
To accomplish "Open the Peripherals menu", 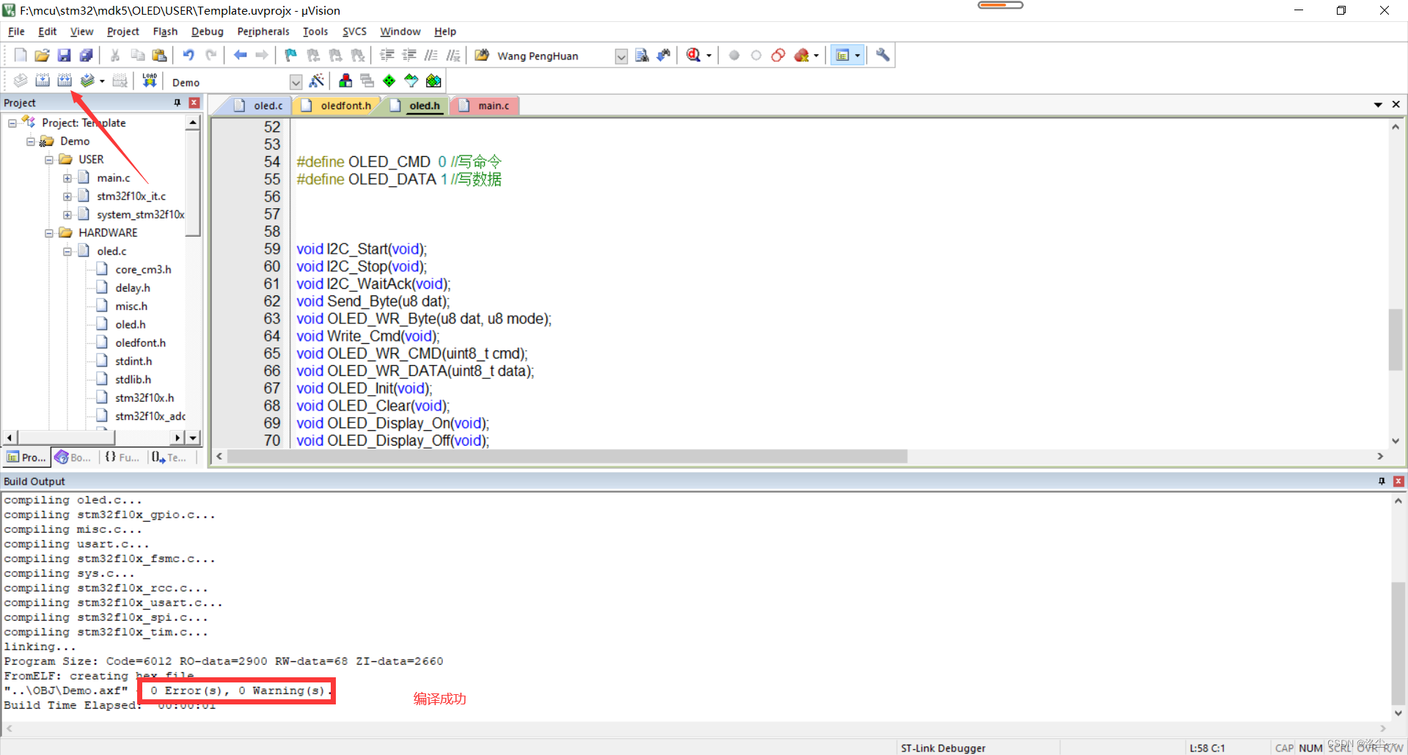I will point(263,32).
